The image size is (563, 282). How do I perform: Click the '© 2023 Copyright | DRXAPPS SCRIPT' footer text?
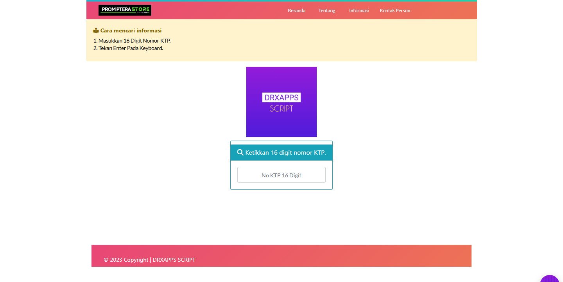coord(149,260)
